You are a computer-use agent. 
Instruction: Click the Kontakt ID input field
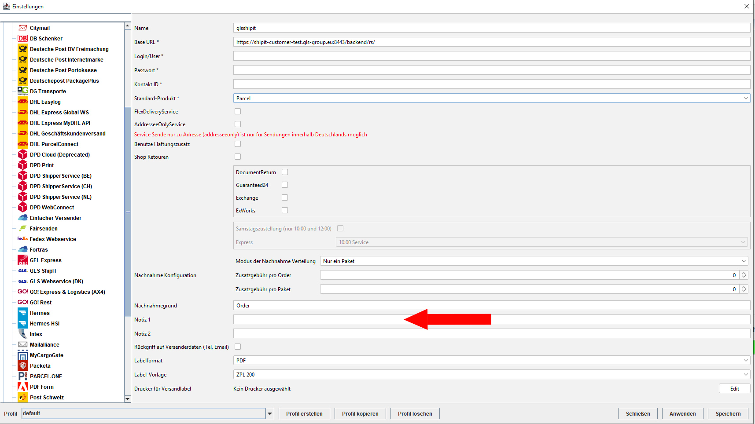[492, 84]
